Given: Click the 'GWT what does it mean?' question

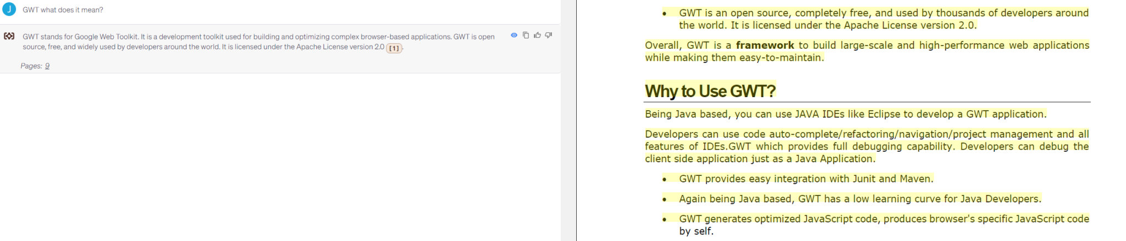Looking at the screenshot, I should (x=63, y=10).
